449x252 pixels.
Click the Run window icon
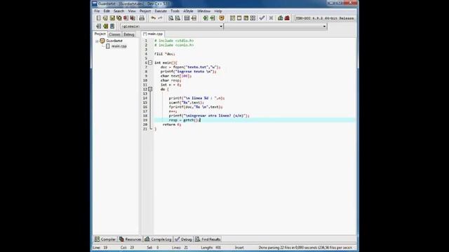click(x=239, y=18)
